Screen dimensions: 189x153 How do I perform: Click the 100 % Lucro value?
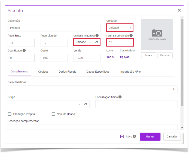click(x=110, y=57)
